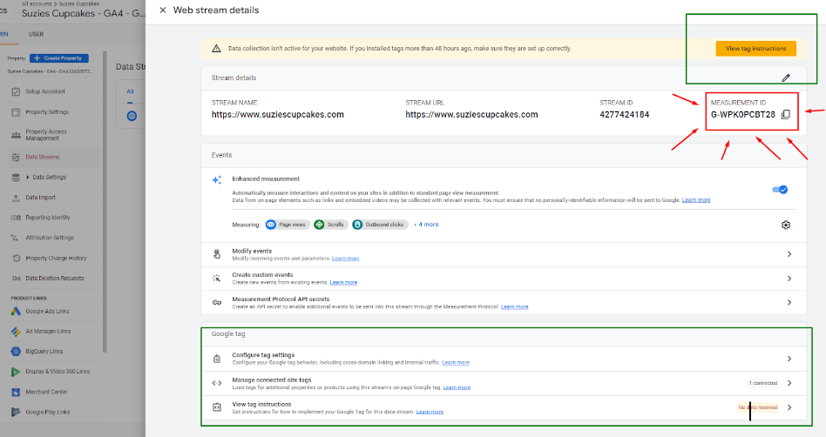Open Enhanced measurement gear settings

[x=785, y=225]
